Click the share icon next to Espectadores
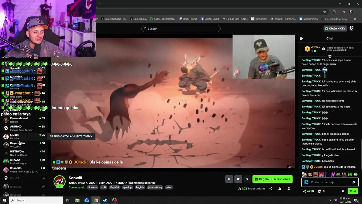 point(271,188)
